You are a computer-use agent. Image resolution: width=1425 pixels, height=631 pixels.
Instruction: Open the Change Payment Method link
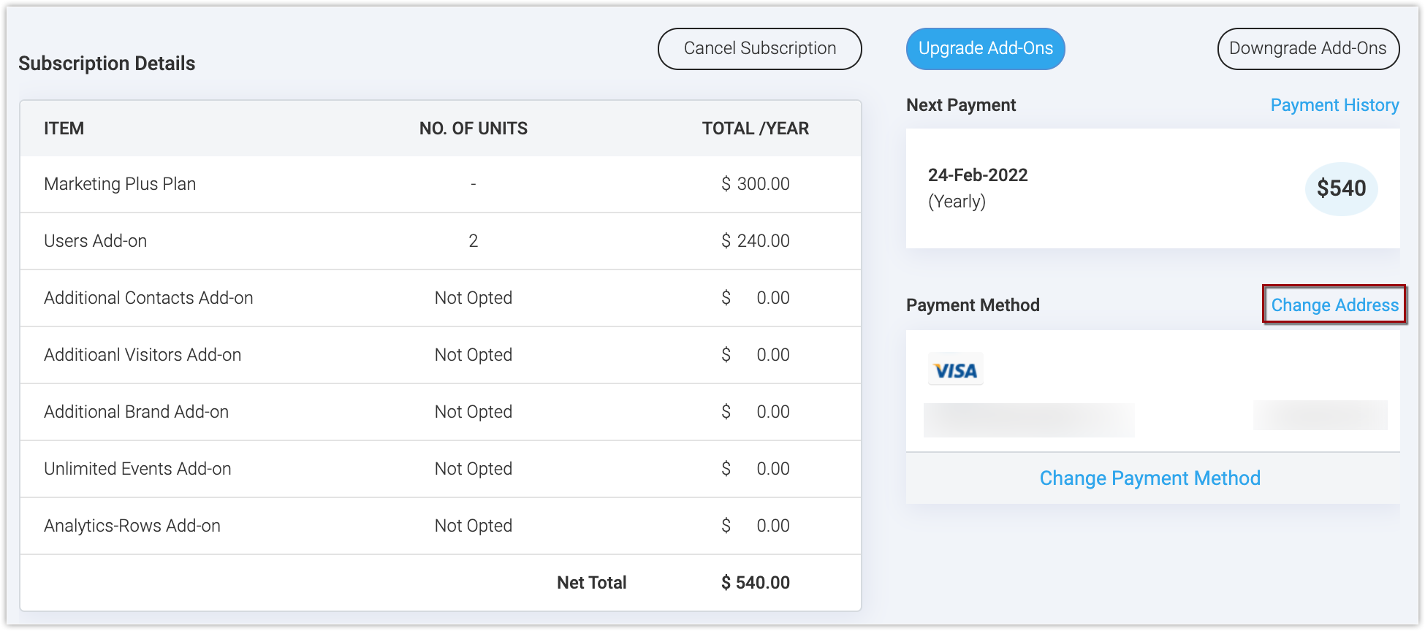point(1149,478)
